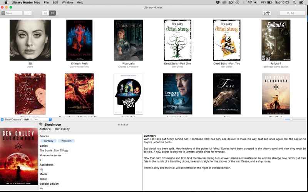Open the News collection dropdown
This screenshot has height=192, width=308.
point(12,13)
